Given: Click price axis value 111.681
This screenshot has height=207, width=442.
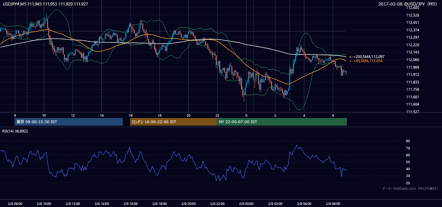Looking at the screenshot, I should coord(412,97).
